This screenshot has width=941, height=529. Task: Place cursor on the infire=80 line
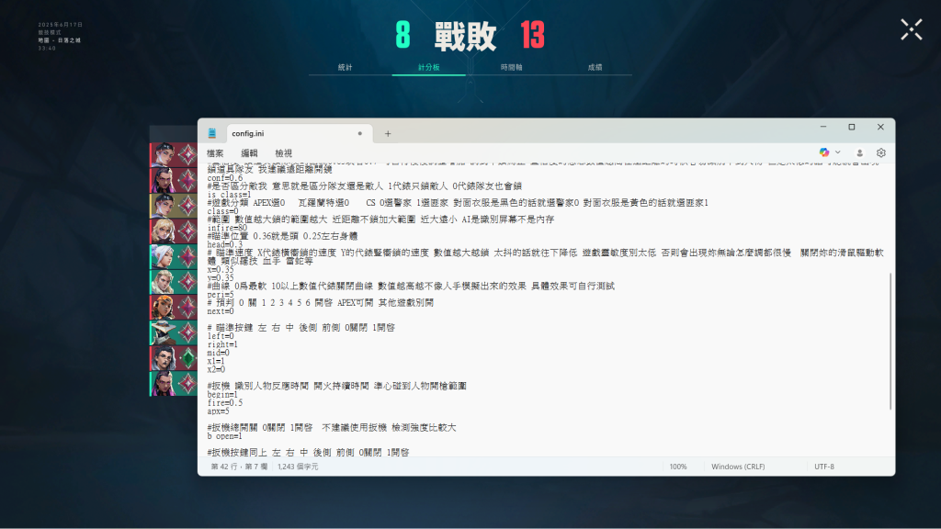(227, 228)
